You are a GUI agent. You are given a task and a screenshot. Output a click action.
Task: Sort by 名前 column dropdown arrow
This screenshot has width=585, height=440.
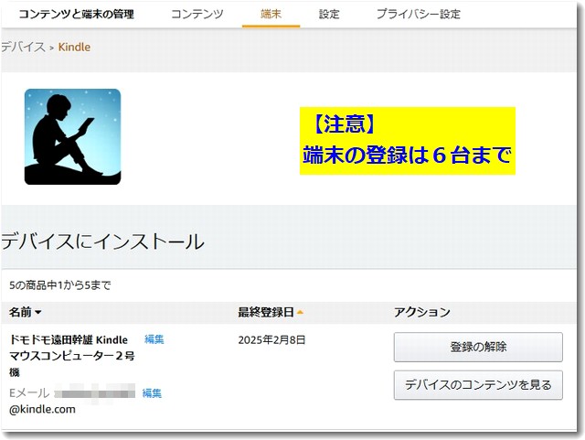pyautogui.click(x=37, y=312)
